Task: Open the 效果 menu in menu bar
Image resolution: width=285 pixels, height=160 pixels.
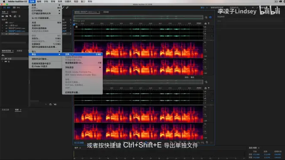Action: coord(60,1)
